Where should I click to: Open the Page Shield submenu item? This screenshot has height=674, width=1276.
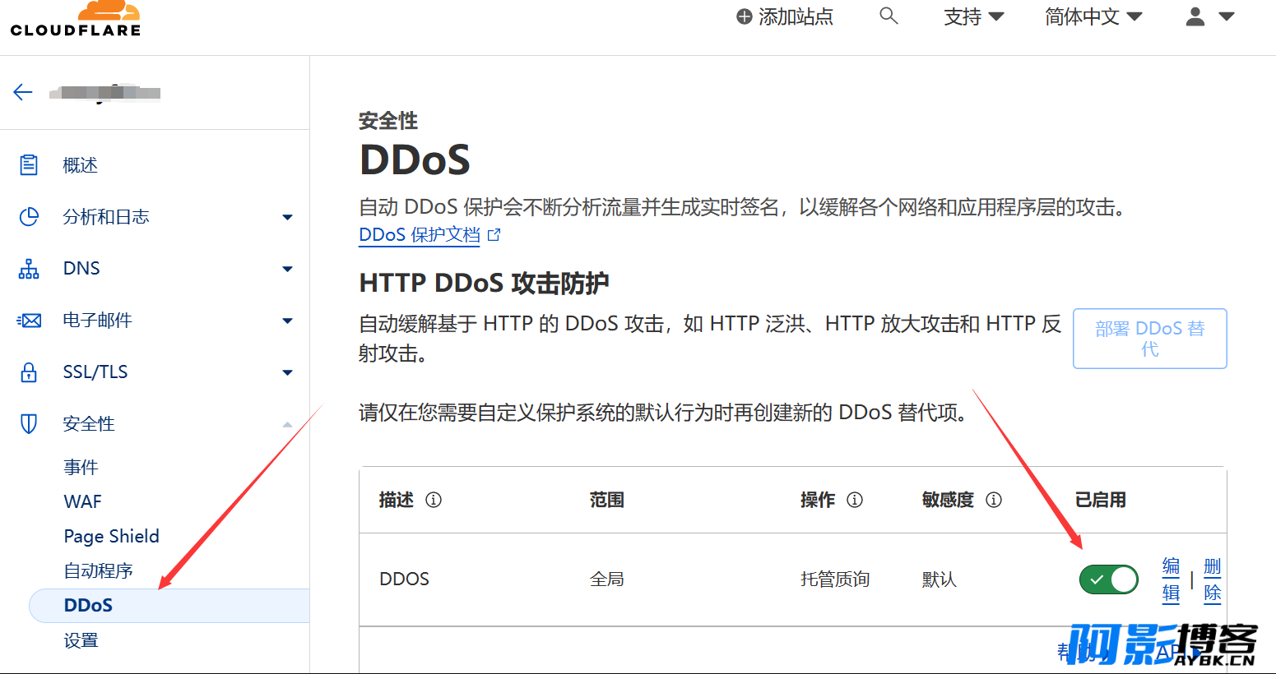tap(112, 536)
